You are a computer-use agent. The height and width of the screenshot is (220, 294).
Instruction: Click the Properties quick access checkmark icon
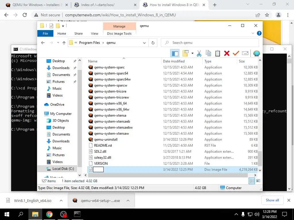click(51, 26)
